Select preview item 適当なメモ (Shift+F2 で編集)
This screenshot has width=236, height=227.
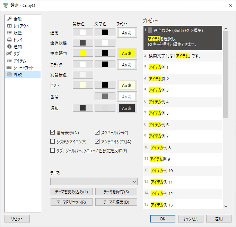[x=183, y=38]
